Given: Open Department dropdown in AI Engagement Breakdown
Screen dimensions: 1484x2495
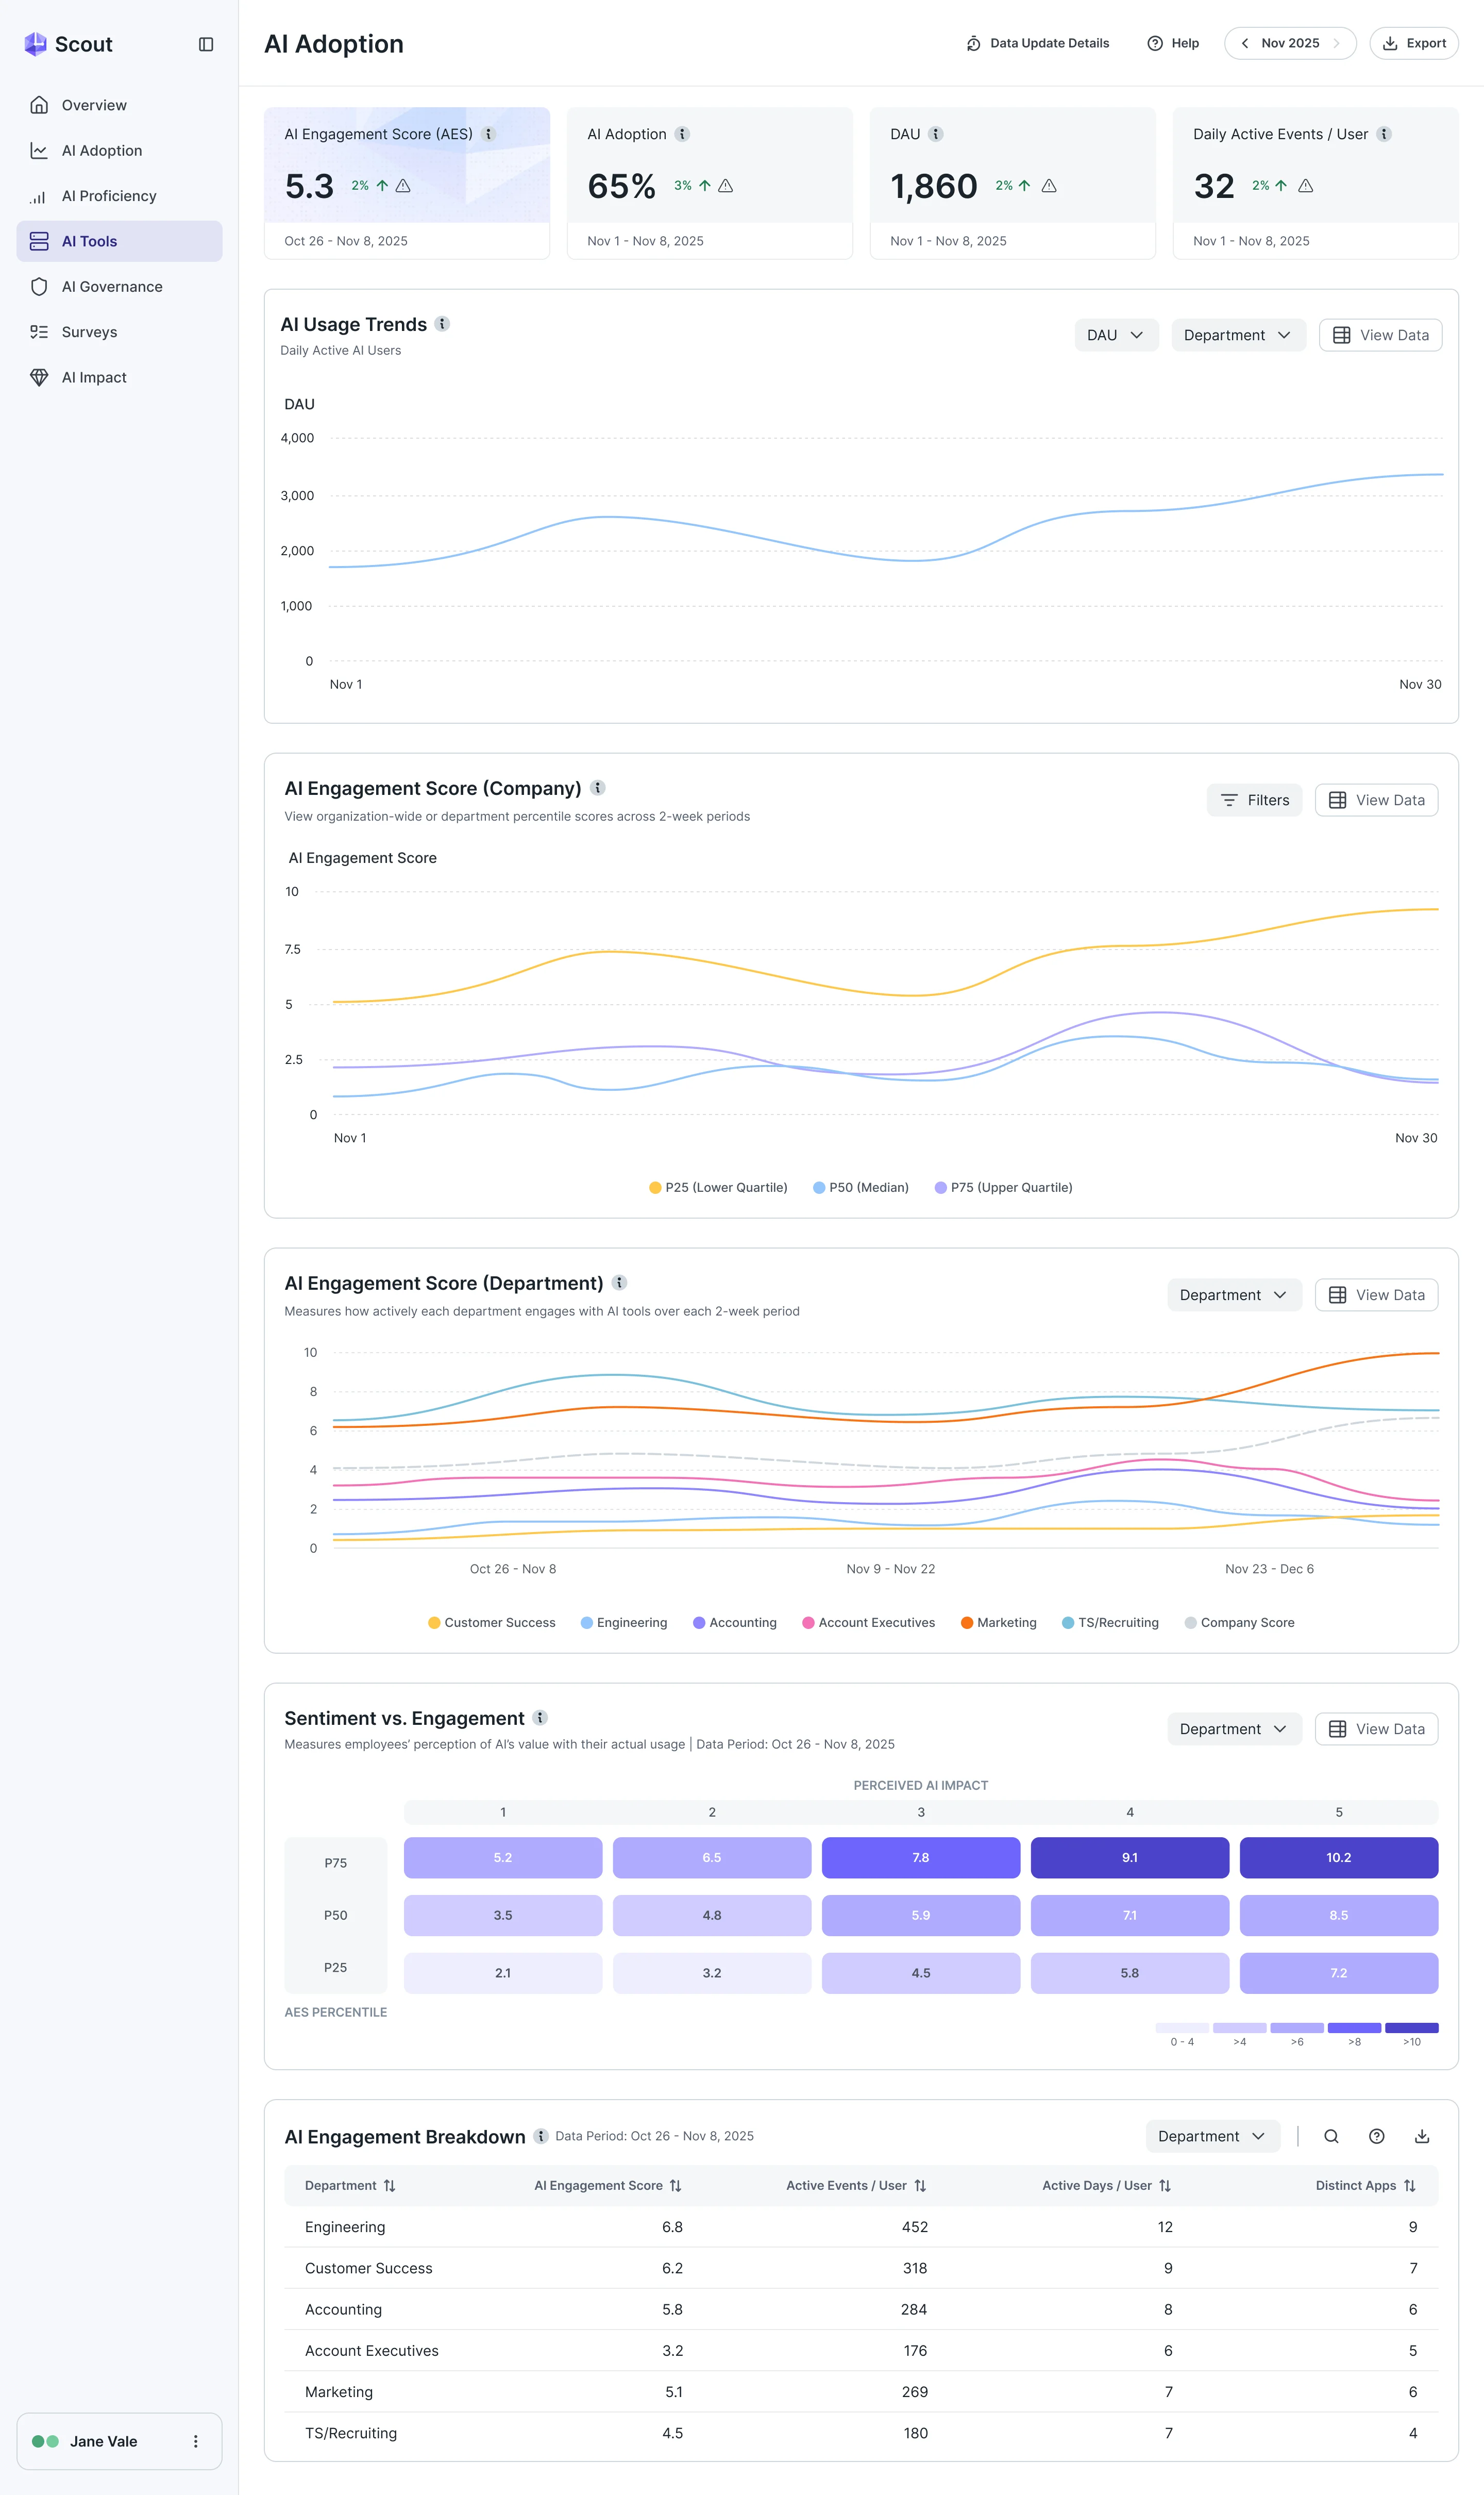Looking at the screenshot, I should 1212,2136.
